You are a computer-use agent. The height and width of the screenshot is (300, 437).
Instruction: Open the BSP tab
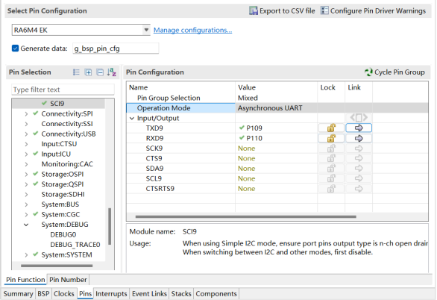[x=43, y=294]
